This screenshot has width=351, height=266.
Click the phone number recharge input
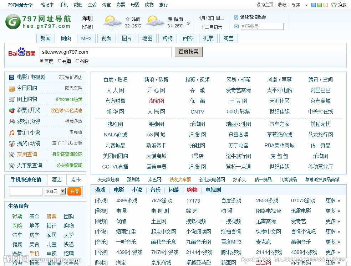coord(26,192)
